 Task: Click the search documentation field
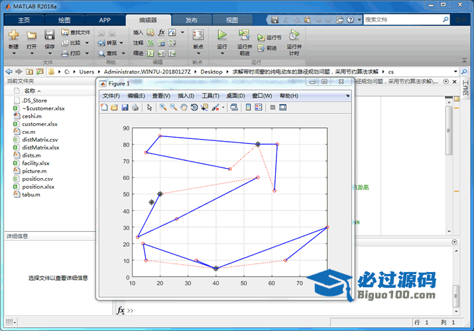[403, 20]
